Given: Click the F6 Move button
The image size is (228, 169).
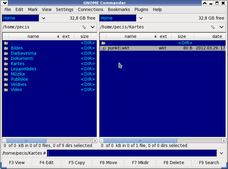Looking at the screenshot, I should 108,163.
